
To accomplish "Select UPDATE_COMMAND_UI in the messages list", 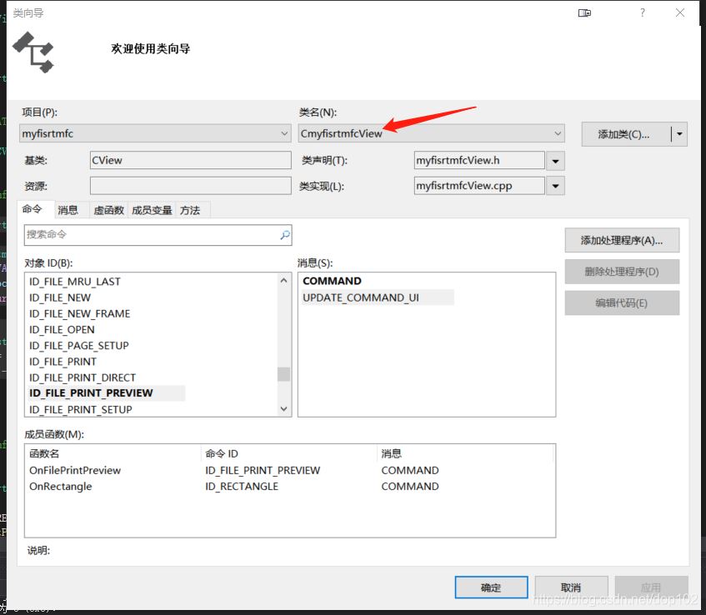I will pos(378,297).
